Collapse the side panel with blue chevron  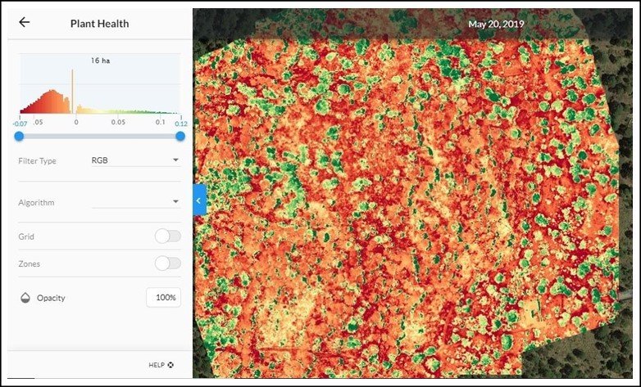pos(199,200)
